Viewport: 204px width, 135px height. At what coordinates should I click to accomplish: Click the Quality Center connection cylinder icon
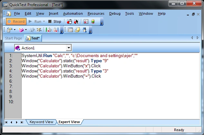[x=93, y=21]
